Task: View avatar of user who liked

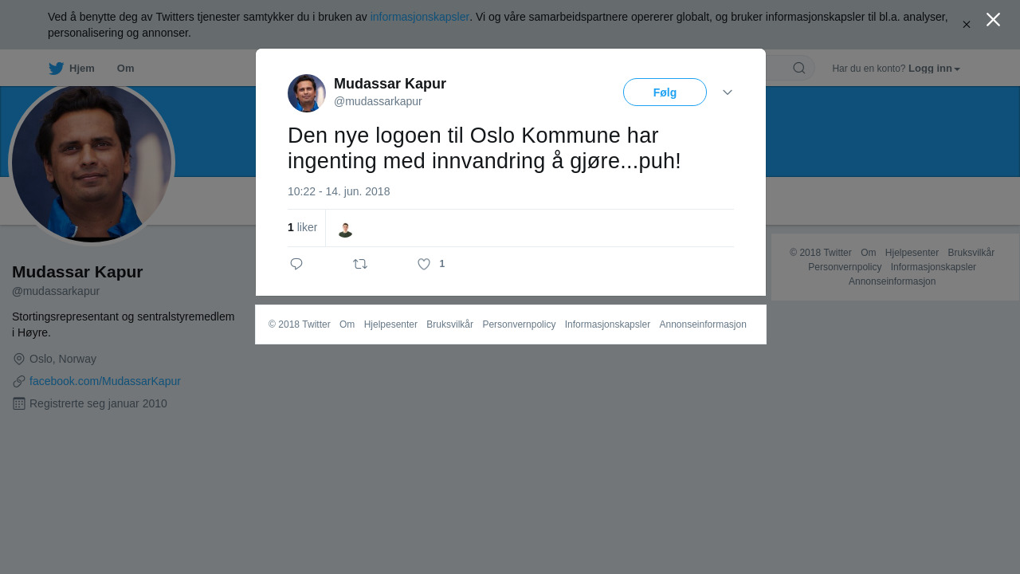Action: pyautogui.click(x=345, y=230)
